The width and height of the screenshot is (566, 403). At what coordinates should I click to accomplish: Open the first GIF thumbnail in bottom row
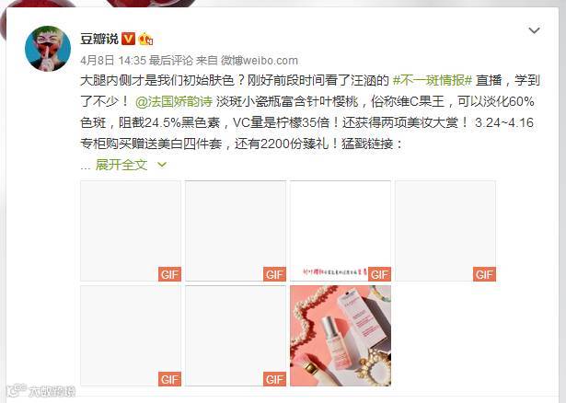point(131,336)
